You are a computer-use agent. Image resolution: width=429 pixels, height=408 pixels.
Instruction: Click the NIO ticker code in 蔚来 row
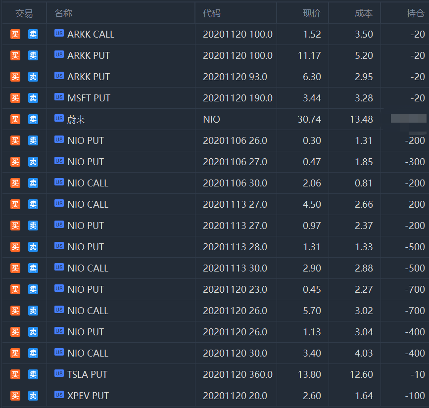pos(211,119)
